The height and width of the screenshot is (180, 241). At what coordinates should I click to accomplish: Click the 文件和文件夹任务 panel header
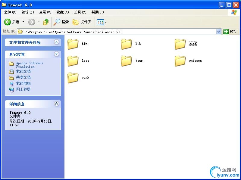[x=33, y=42]
